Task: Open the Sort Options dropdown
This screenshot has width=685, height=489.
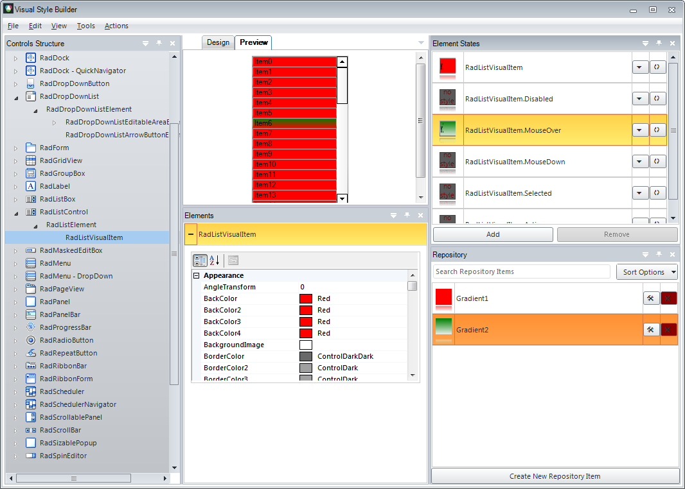Action: [x=647, y=271]
